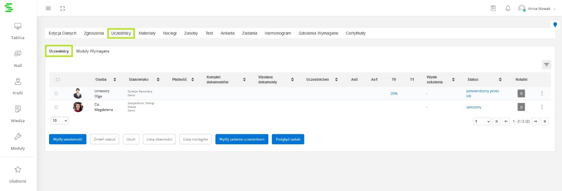Click the Wyślij wiadomość button

67,139
